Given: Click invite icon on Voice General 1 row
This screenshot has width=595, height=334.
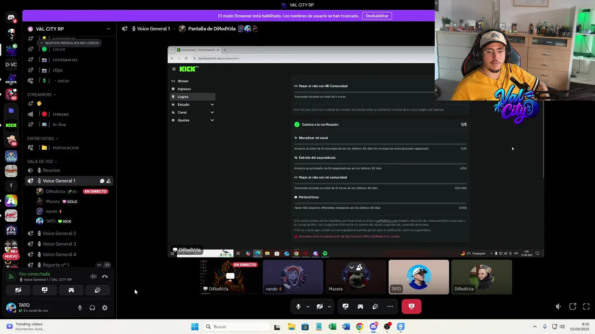Looking at the screenshot, I should tap(108, 181).
